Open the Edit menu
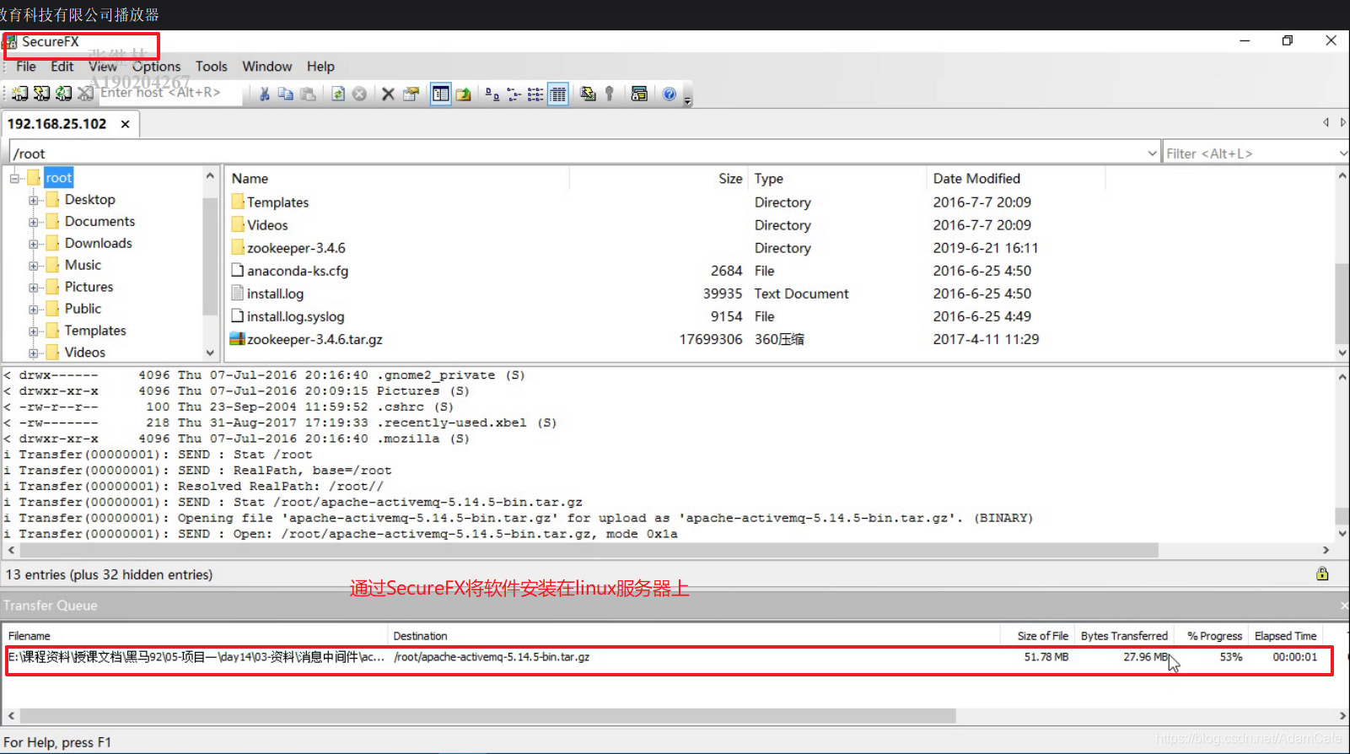 (x=62, y=66)
